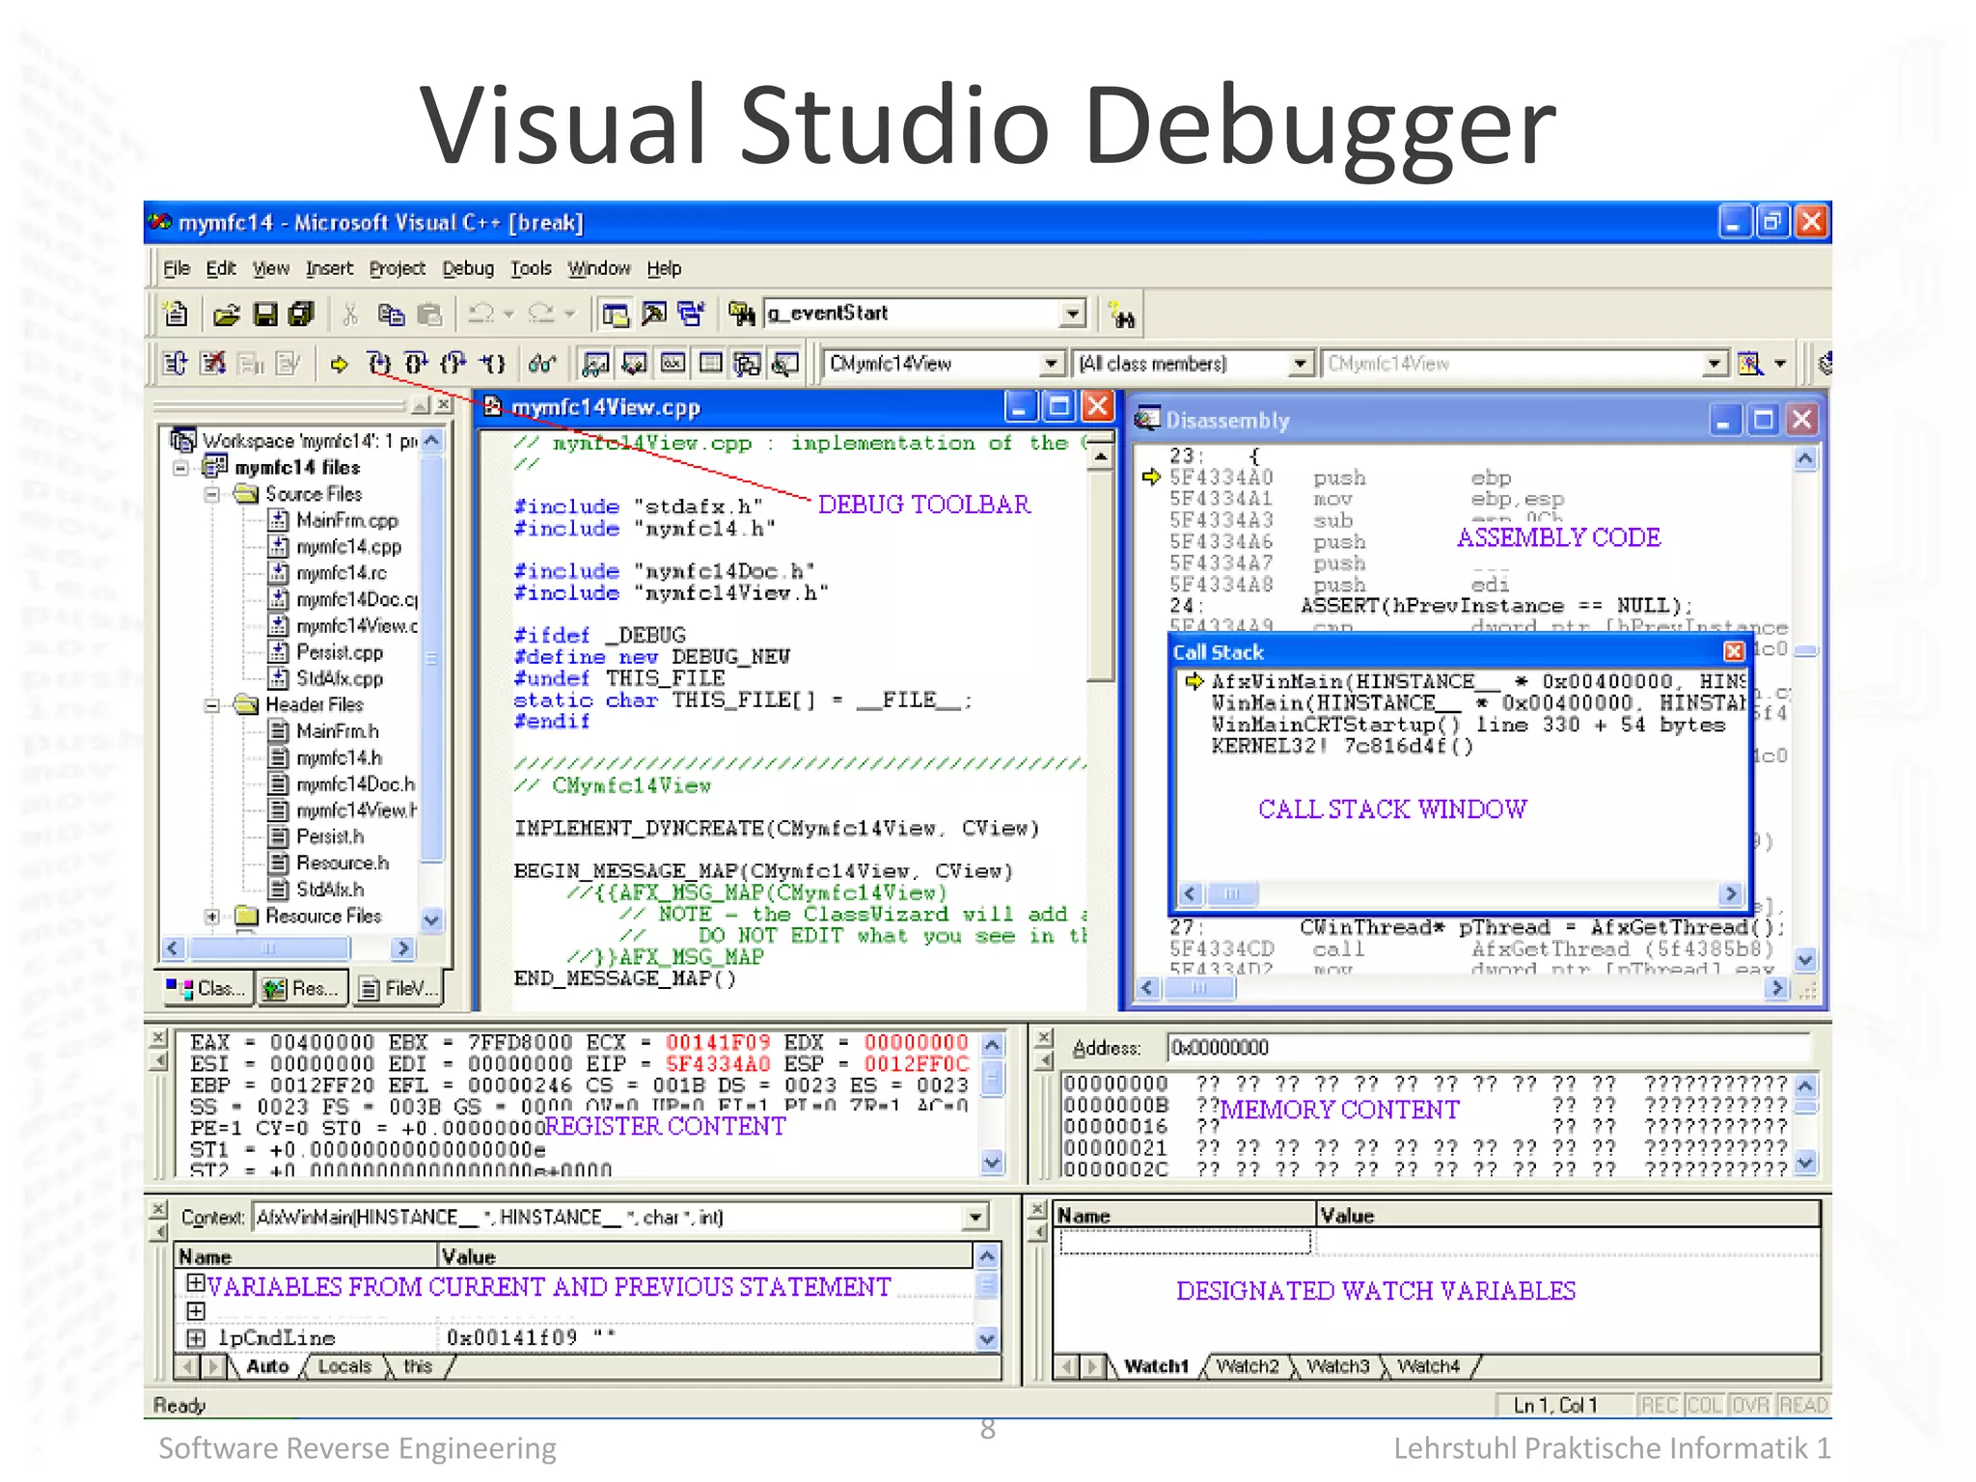Screen dimensions: 1976x1482
Task: Click the WizardBar action wand icon
Action: (1749, 364)
